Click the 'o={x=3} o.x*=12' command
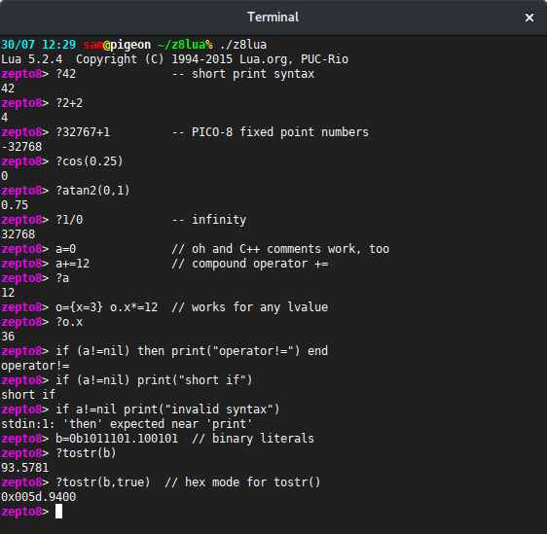Viewport: 547px width, 534px height. (107, 307)
